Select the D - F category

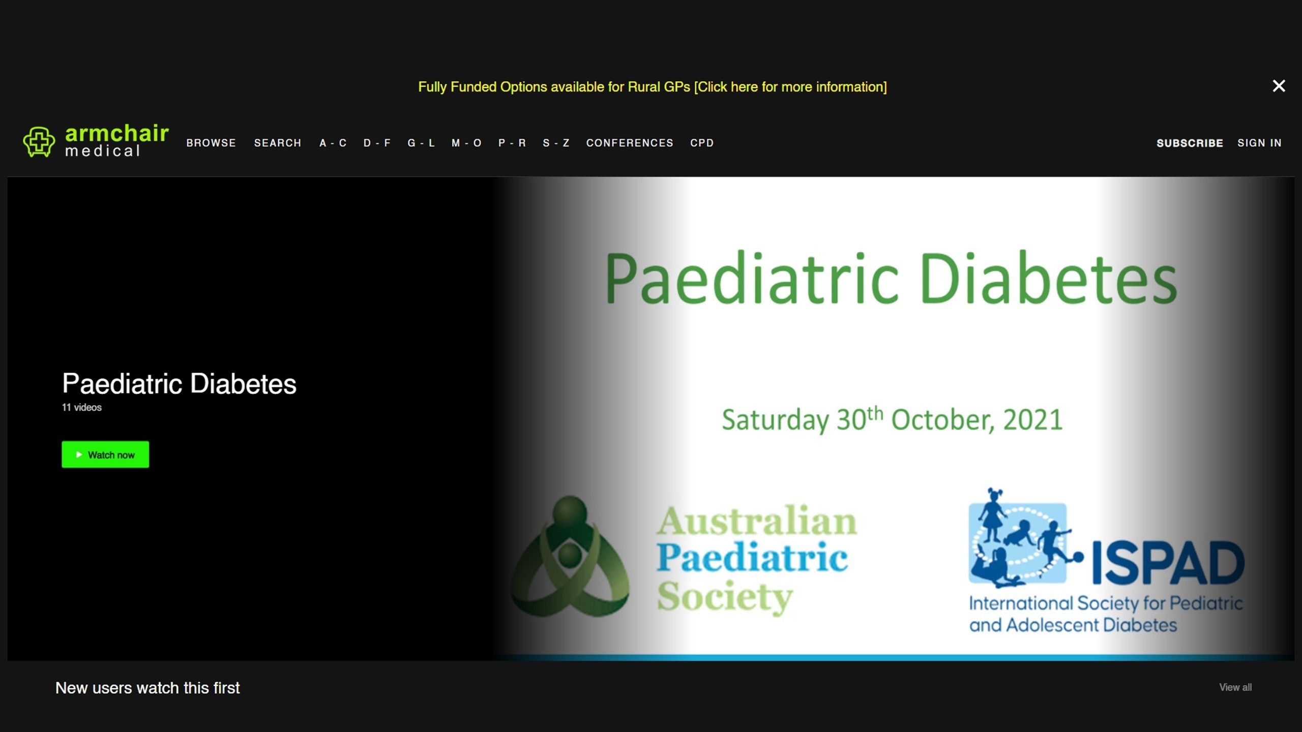pyautogui.click(x=377, y=143)
